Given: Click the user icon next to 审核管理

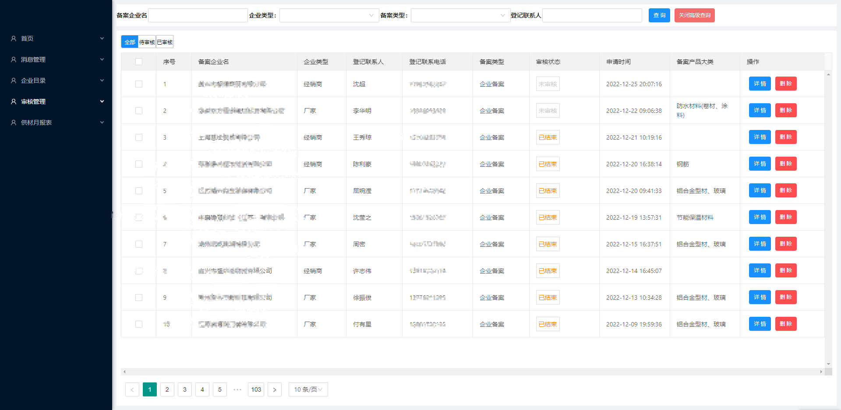Looking at the screenshot, I should [14, 102].
